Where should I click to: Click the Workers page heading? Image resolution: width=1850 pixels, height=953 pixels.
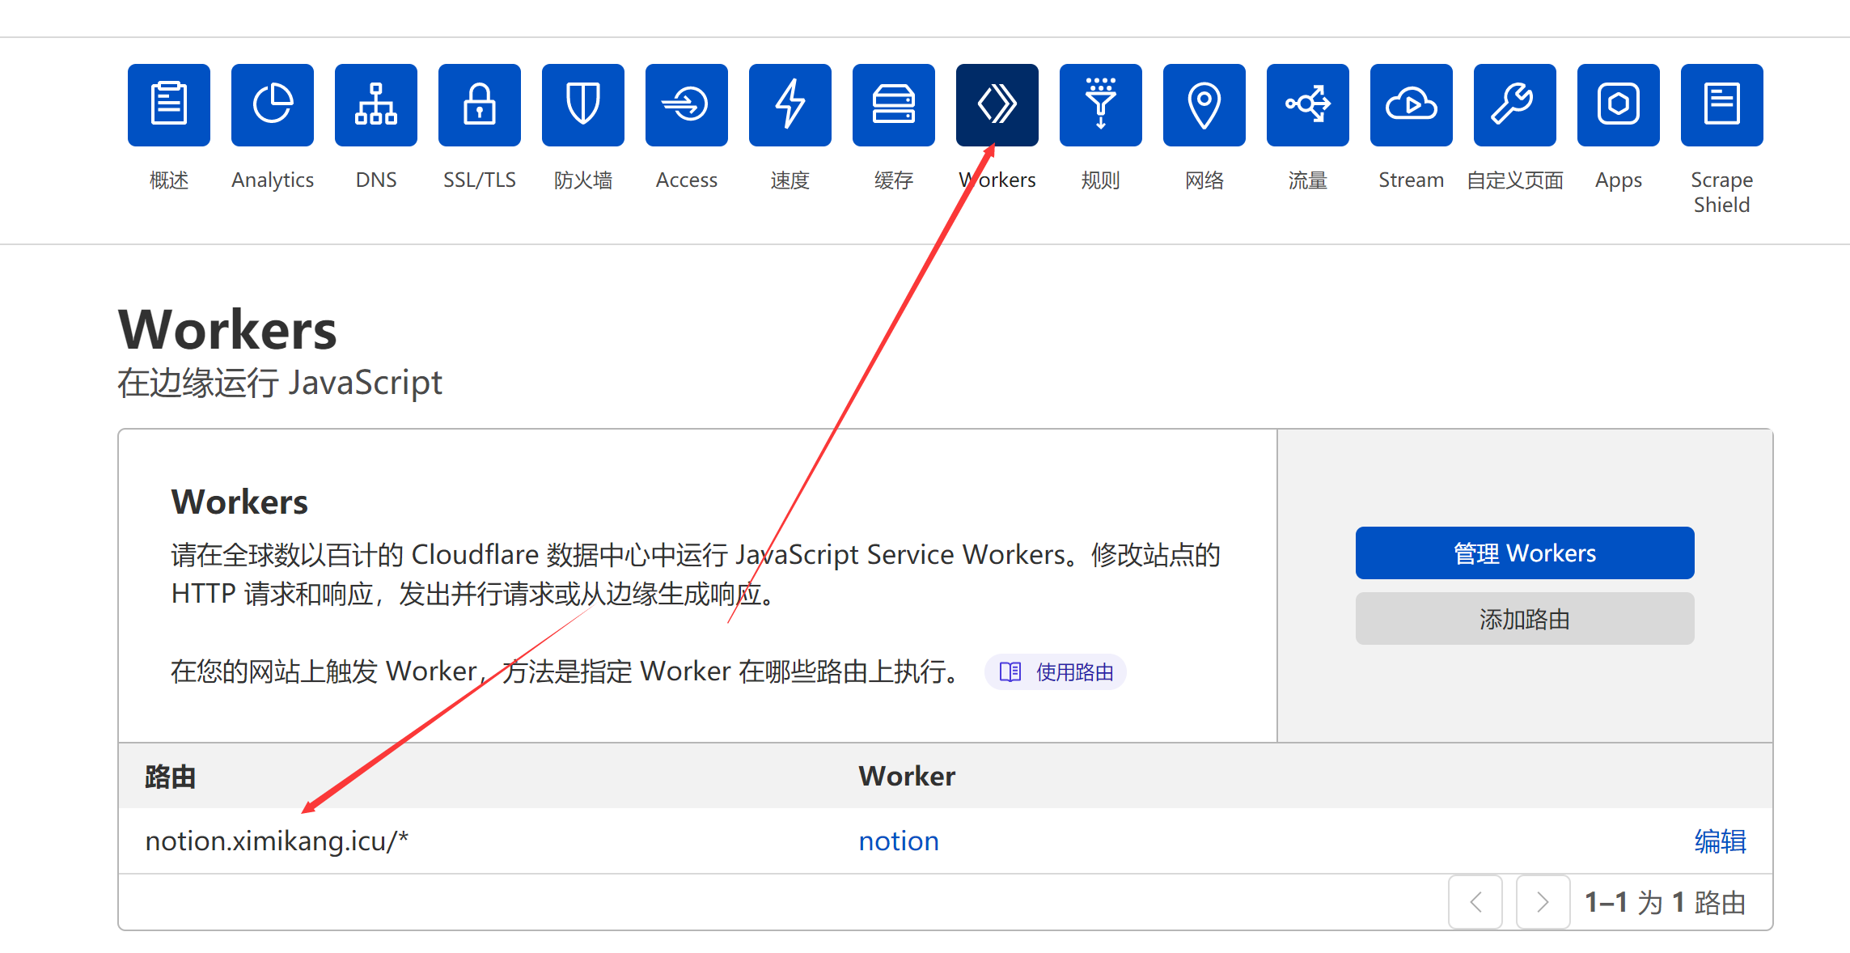(x=227, y=330)
